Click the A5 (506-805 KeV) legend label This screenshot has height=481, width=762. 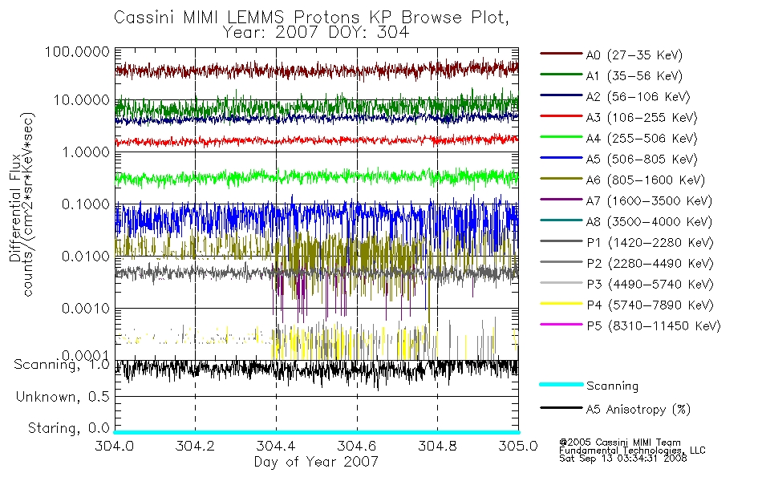[642, 160]
